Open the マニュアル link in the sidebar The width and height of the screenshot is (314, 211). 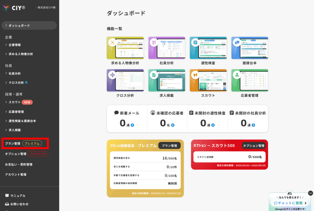click(17, 196)
